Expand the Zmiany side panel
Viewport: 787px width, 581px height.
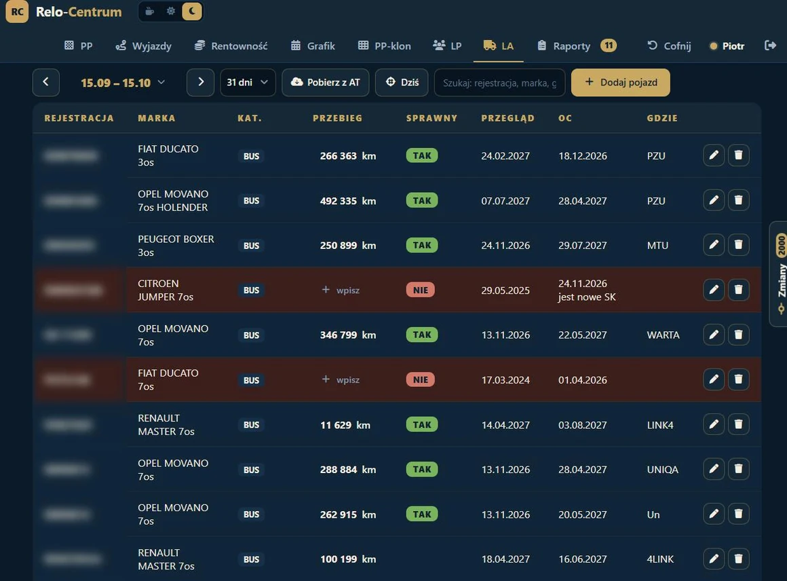tap(779, 274)
